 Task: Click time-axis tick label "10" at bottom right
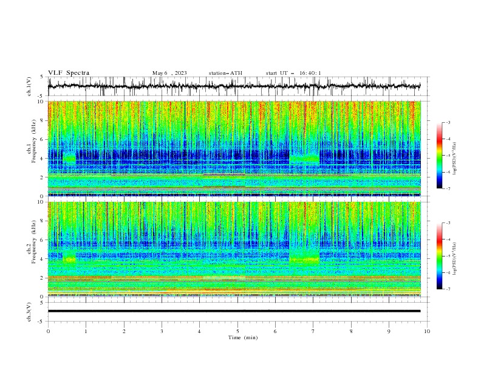427,331
